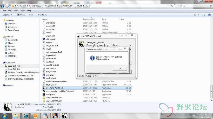Sort by the Type column header

104,19
